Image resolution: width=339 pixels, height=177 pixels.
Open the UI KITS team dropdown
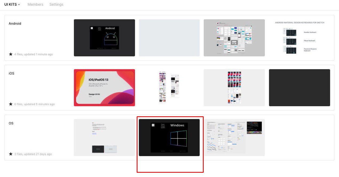(x=12, y=5)
